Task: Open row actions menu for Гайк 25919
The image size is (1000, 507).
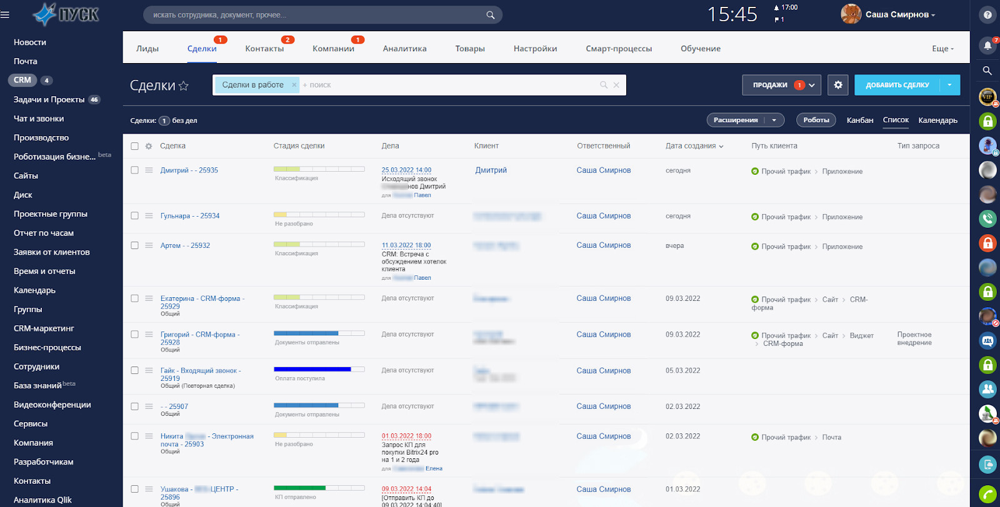Action: click(x=149, y=370)
